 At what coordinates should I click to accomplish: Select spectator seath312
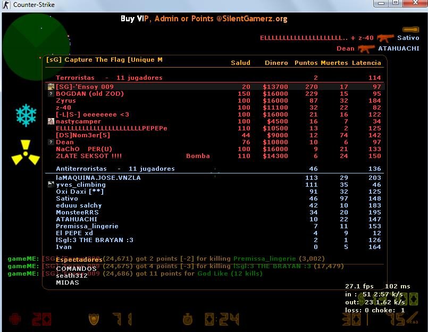(72, 276)
